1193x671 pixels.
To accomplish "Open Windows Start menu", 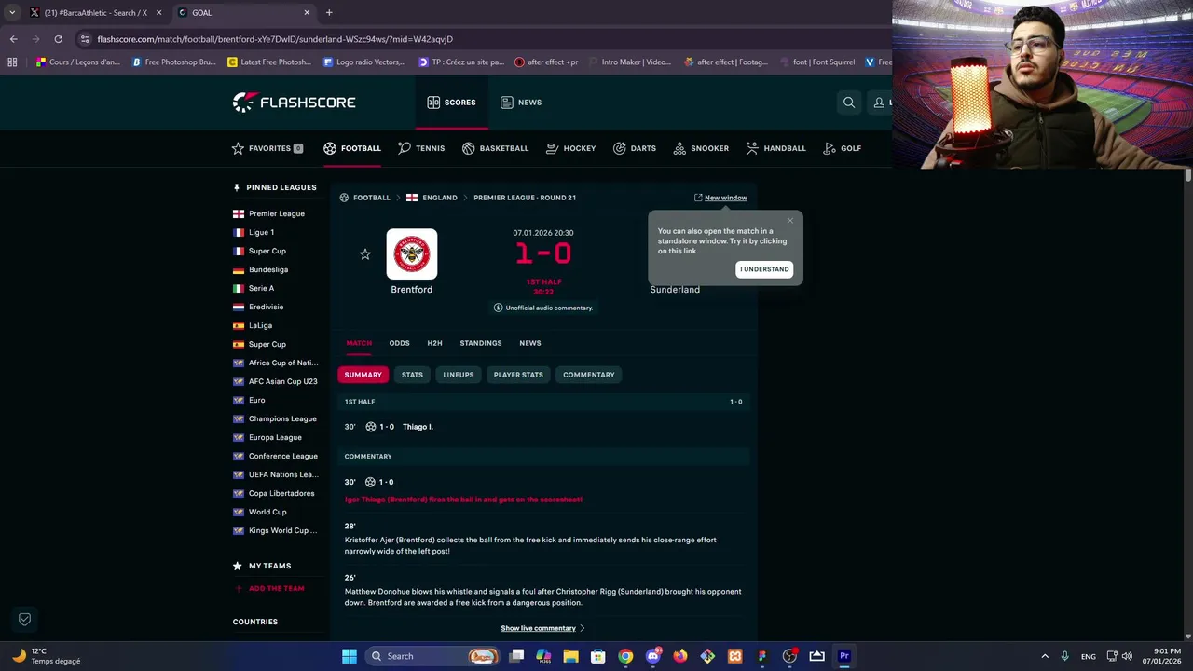I will (350, 656).
